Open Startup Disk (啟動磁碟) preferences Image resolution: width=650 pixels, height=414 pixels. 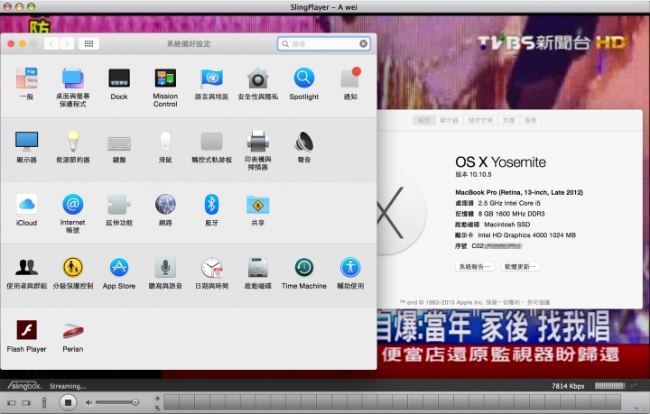tap(258, 272)
